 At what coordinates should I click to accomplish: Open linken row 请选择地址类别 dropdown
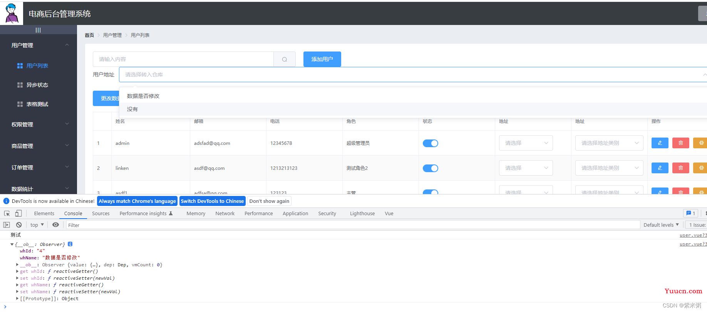pyautogui.click(x=609, y=168)
